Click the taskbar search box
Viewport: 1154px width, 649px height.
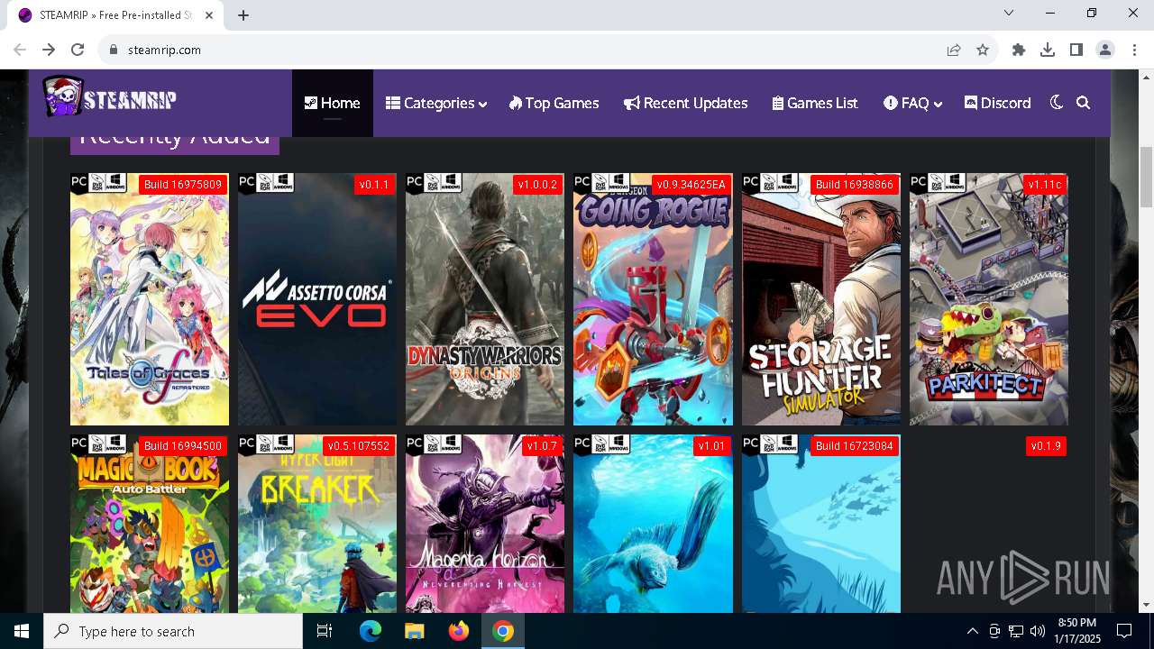173,631
